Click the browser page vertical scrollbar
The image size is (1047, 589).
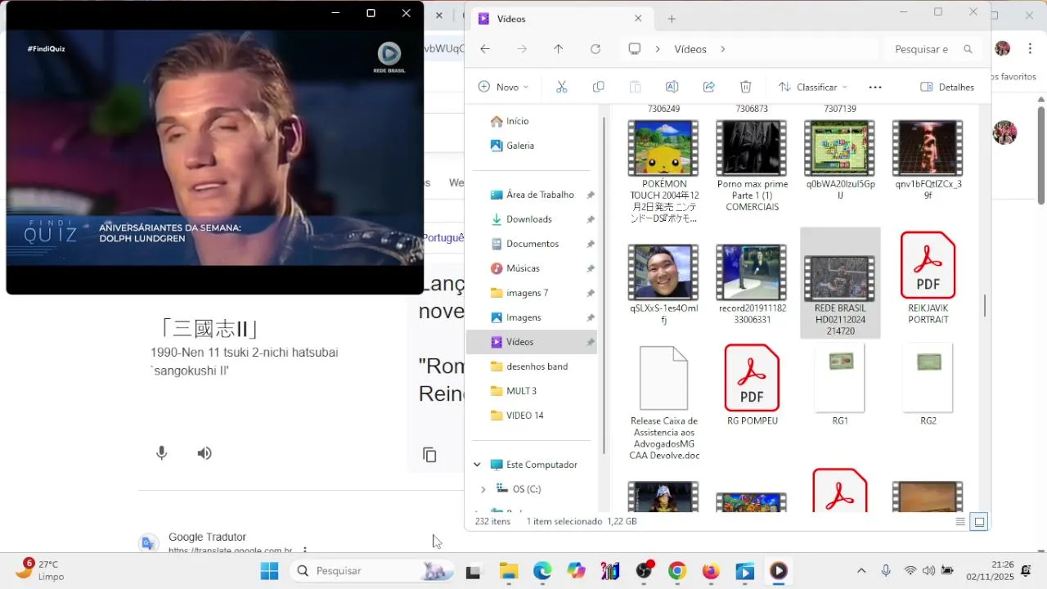click(x=1041, y=155)
